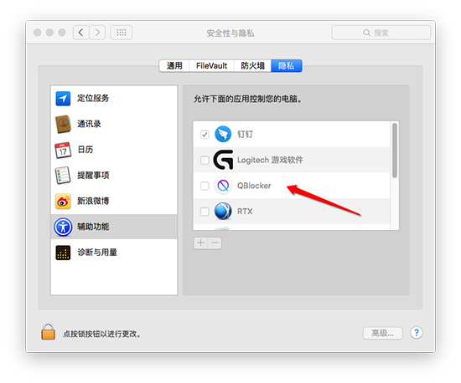461x383 pixels.
Task: Click the help question mark button
Action: [x=417, y=333]
